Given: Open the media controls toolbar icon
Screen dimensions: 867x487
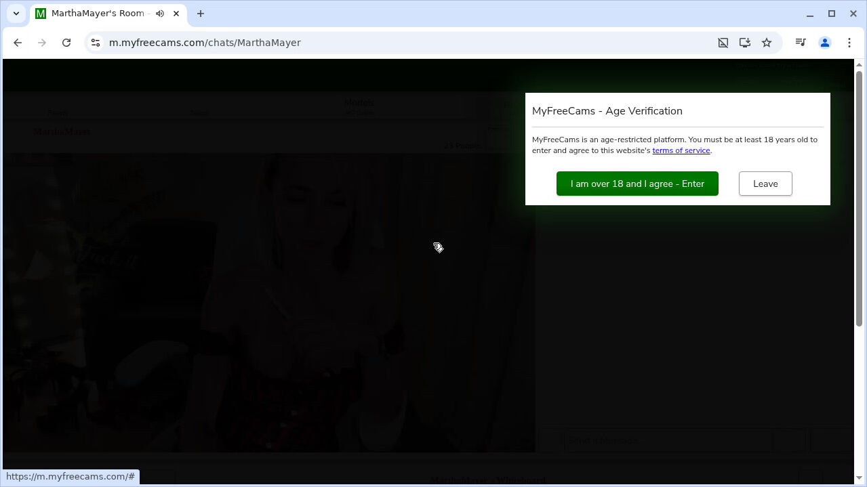Looking at the screenshot, I should 801,43.
